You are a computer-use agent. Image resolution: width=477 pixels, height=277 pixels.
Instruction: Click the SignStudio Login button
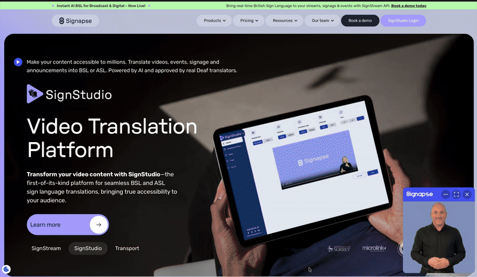(x=404, y=21)
